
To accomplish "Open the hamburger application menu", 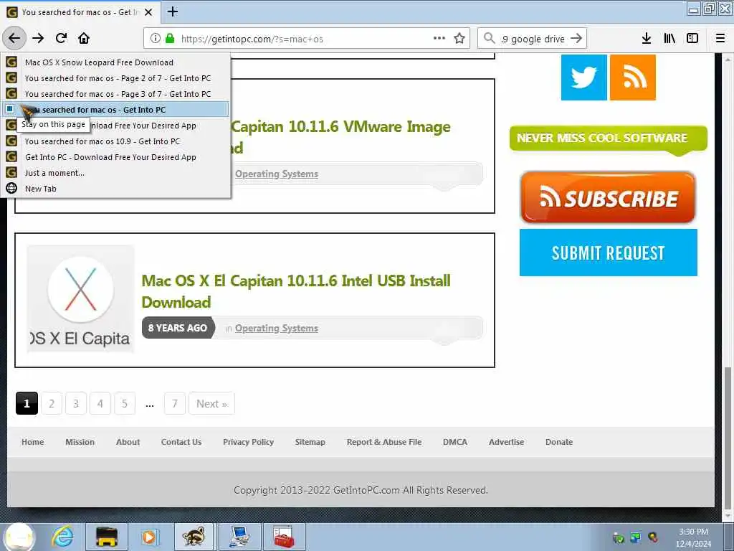I will pos(720,39).
